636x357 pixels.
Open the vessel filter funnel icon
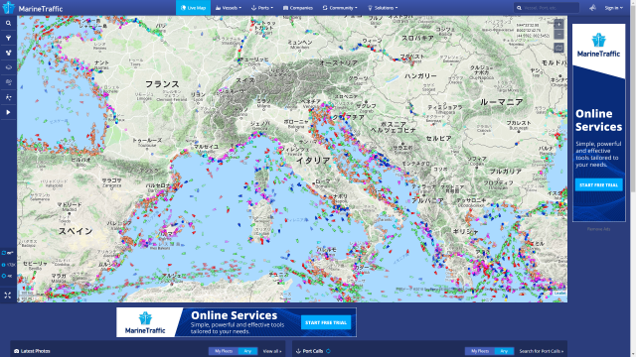[8, 38]
